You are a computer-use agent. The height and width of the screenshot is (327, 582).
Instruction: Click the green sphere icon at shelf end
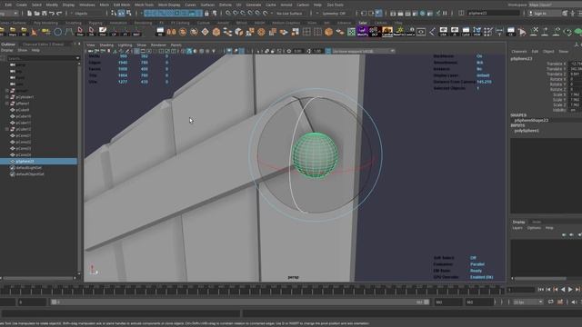coord(578,32)
